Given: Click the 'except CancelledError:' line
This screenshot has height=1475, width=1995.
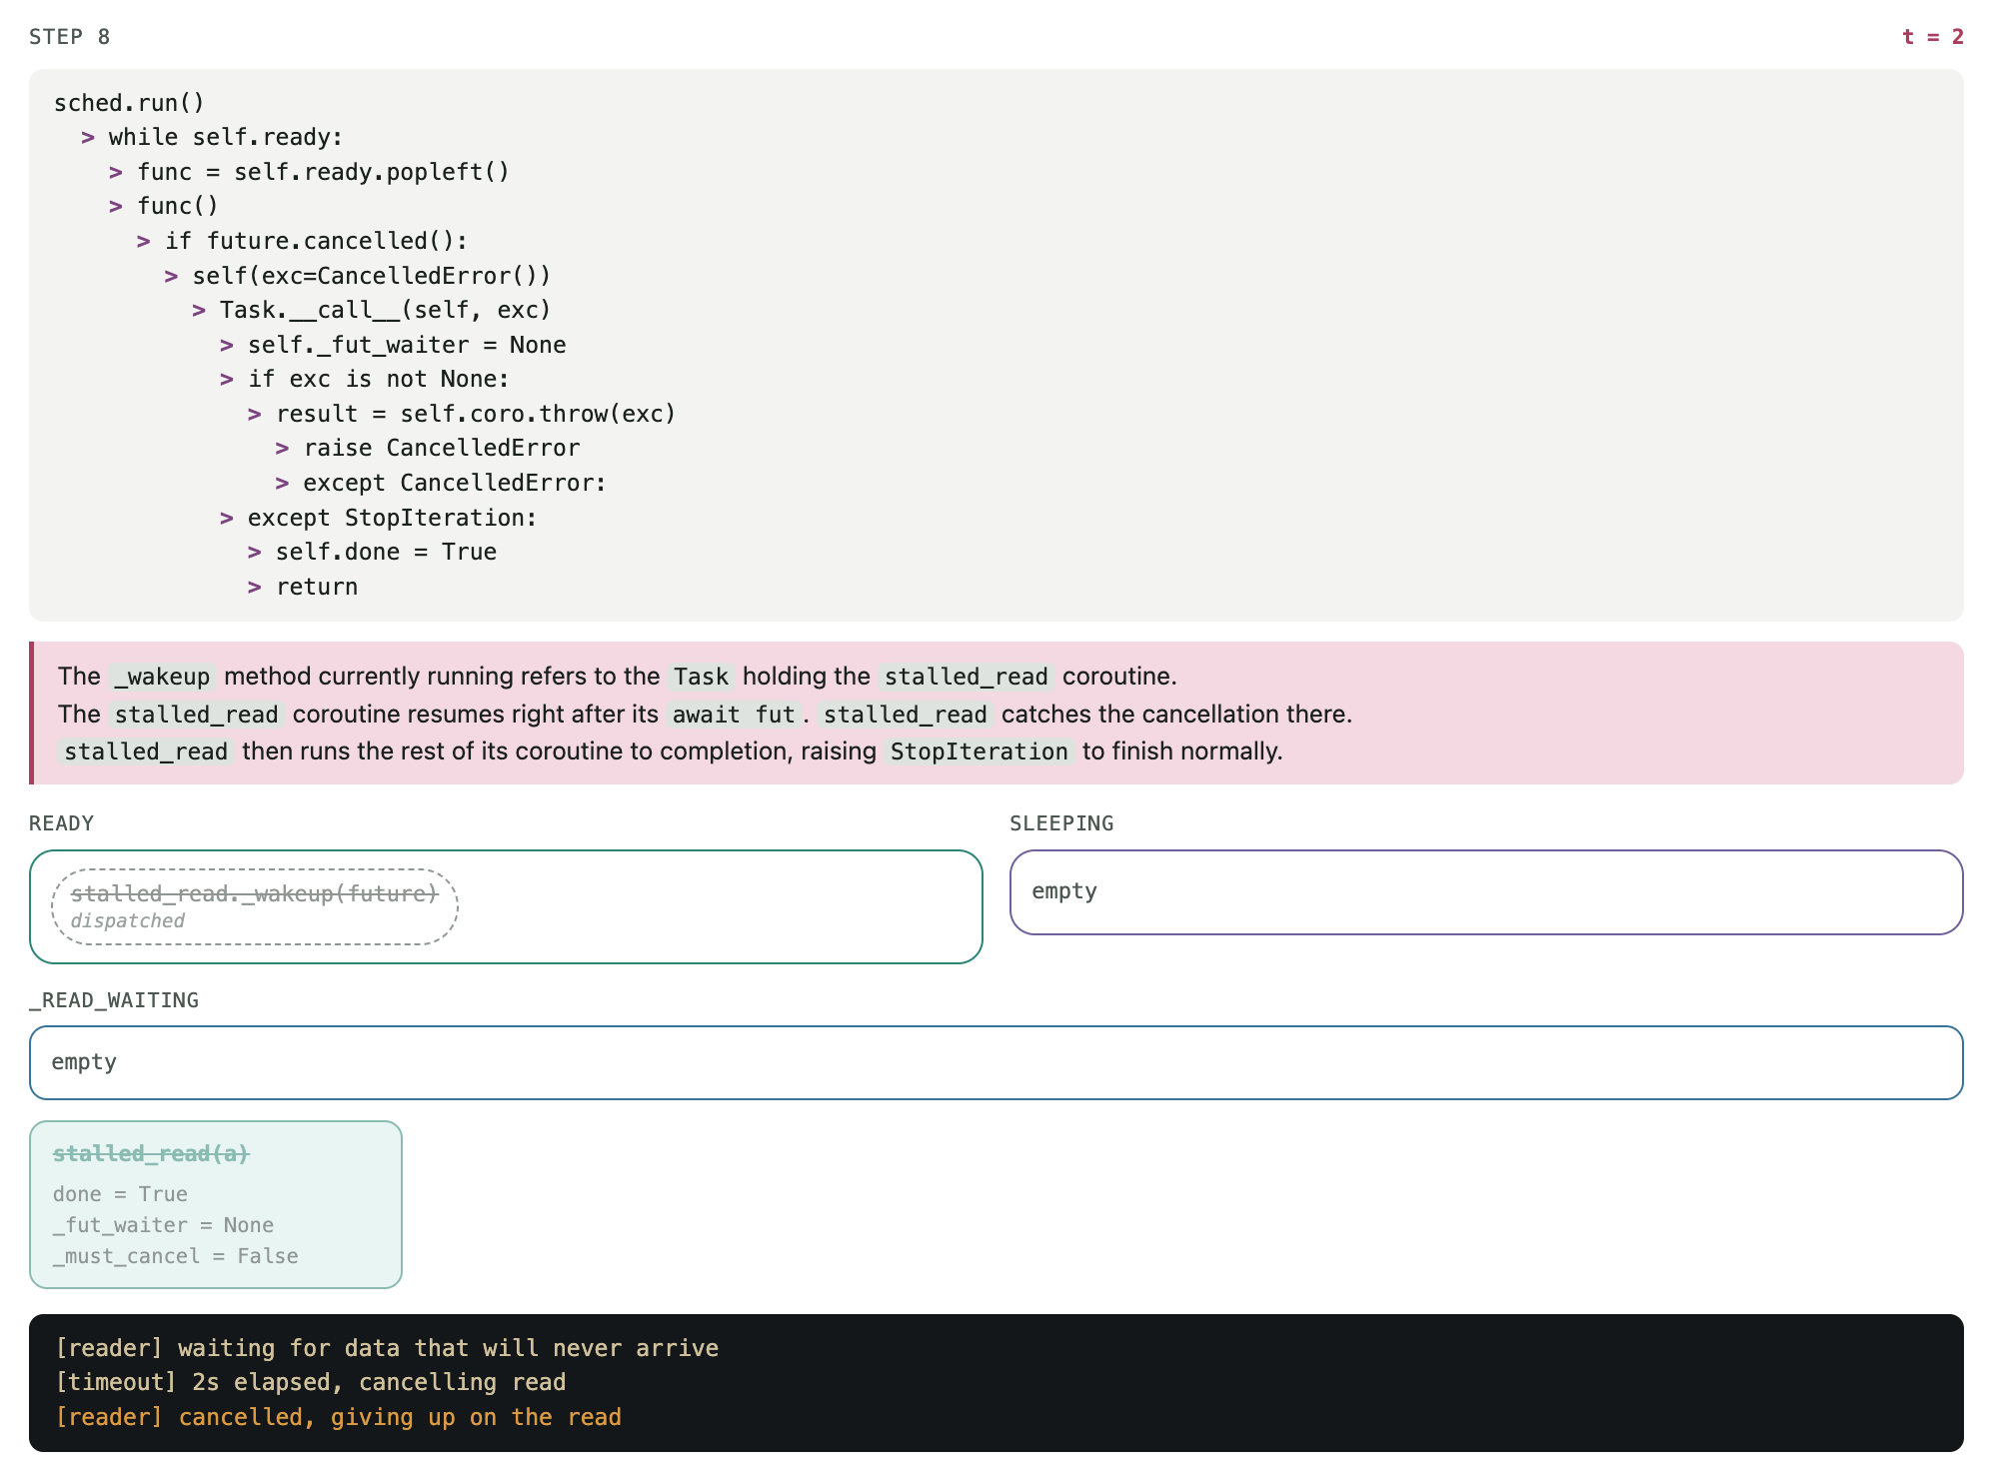Looking at the screenshot, I should 455,483.
